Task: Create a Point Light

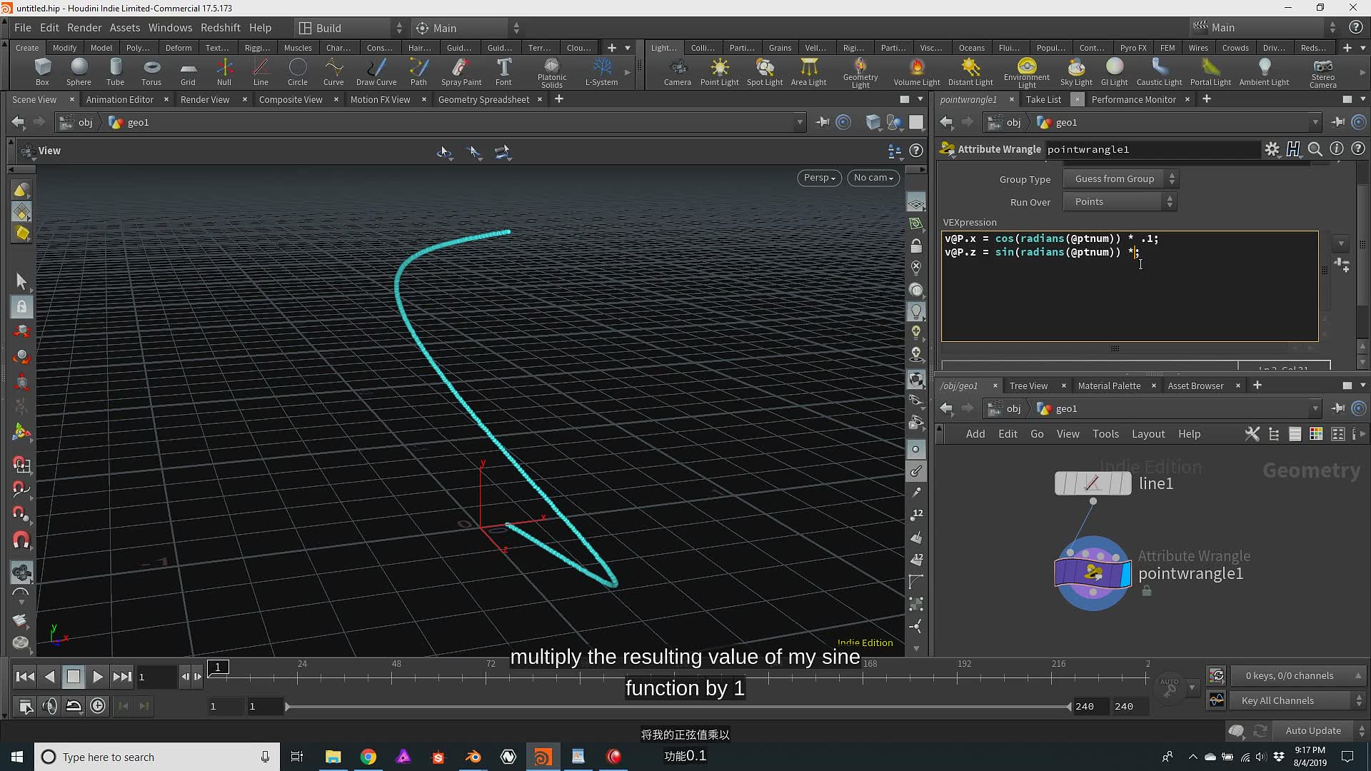Action: pyautogui.click(x=719, y=72)
